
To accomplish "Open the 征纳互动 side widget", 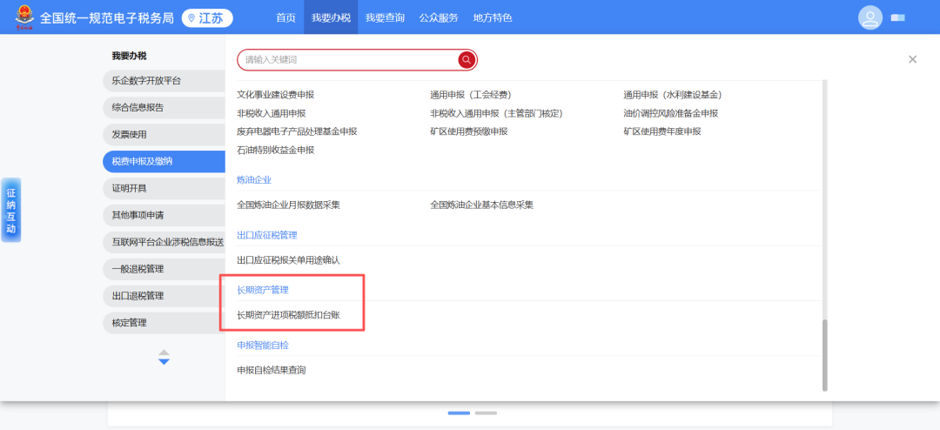I will [11, 210].
